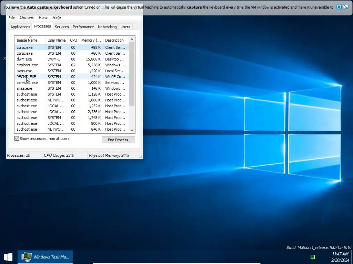Screen dimensions: 353x264
Task: Select the PECMD.EXE process row
Action: [72, 77]
